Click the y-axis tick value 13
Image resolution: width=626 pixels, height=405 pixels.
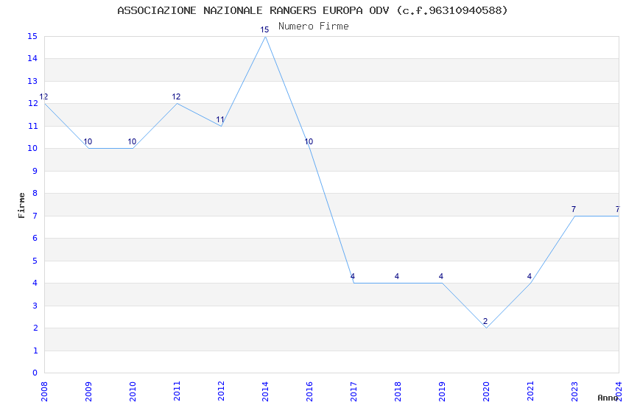click(32, 82)
